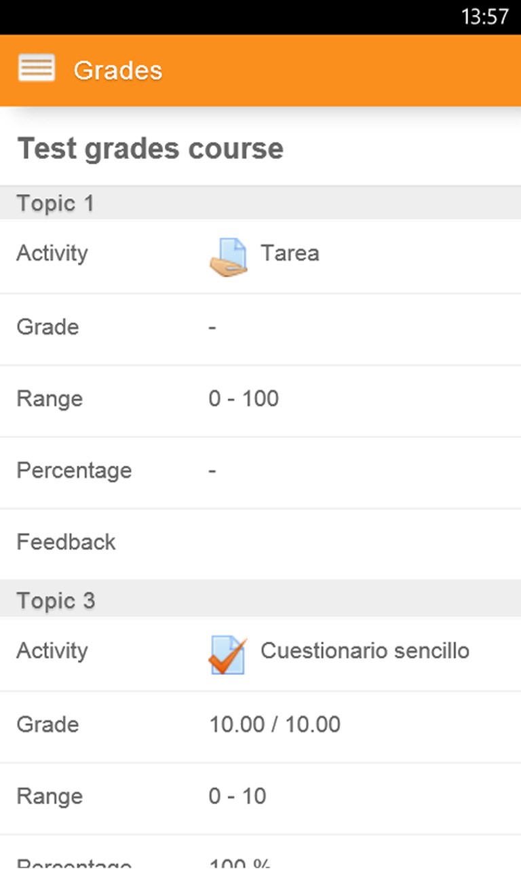
Task: Tap the Percentage label under Topic 1
Action: click(74, 470)
